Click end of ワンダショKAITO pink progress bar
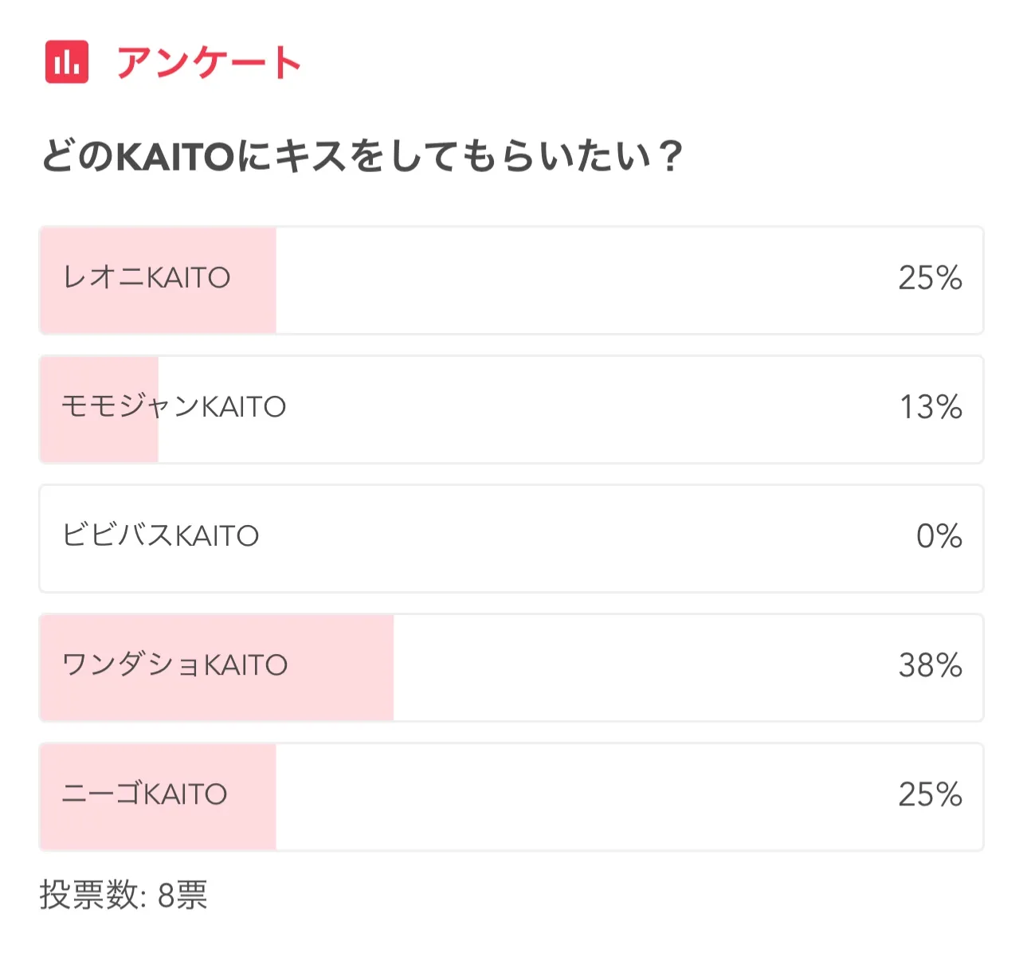 coord(390,668)
